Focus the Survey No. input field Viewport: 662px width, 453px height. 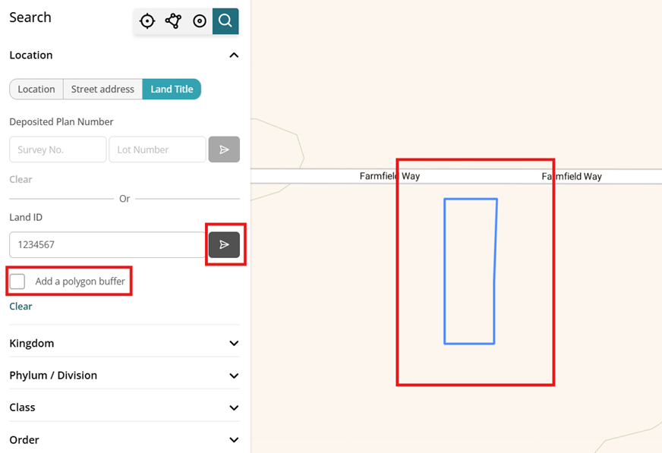58,149
